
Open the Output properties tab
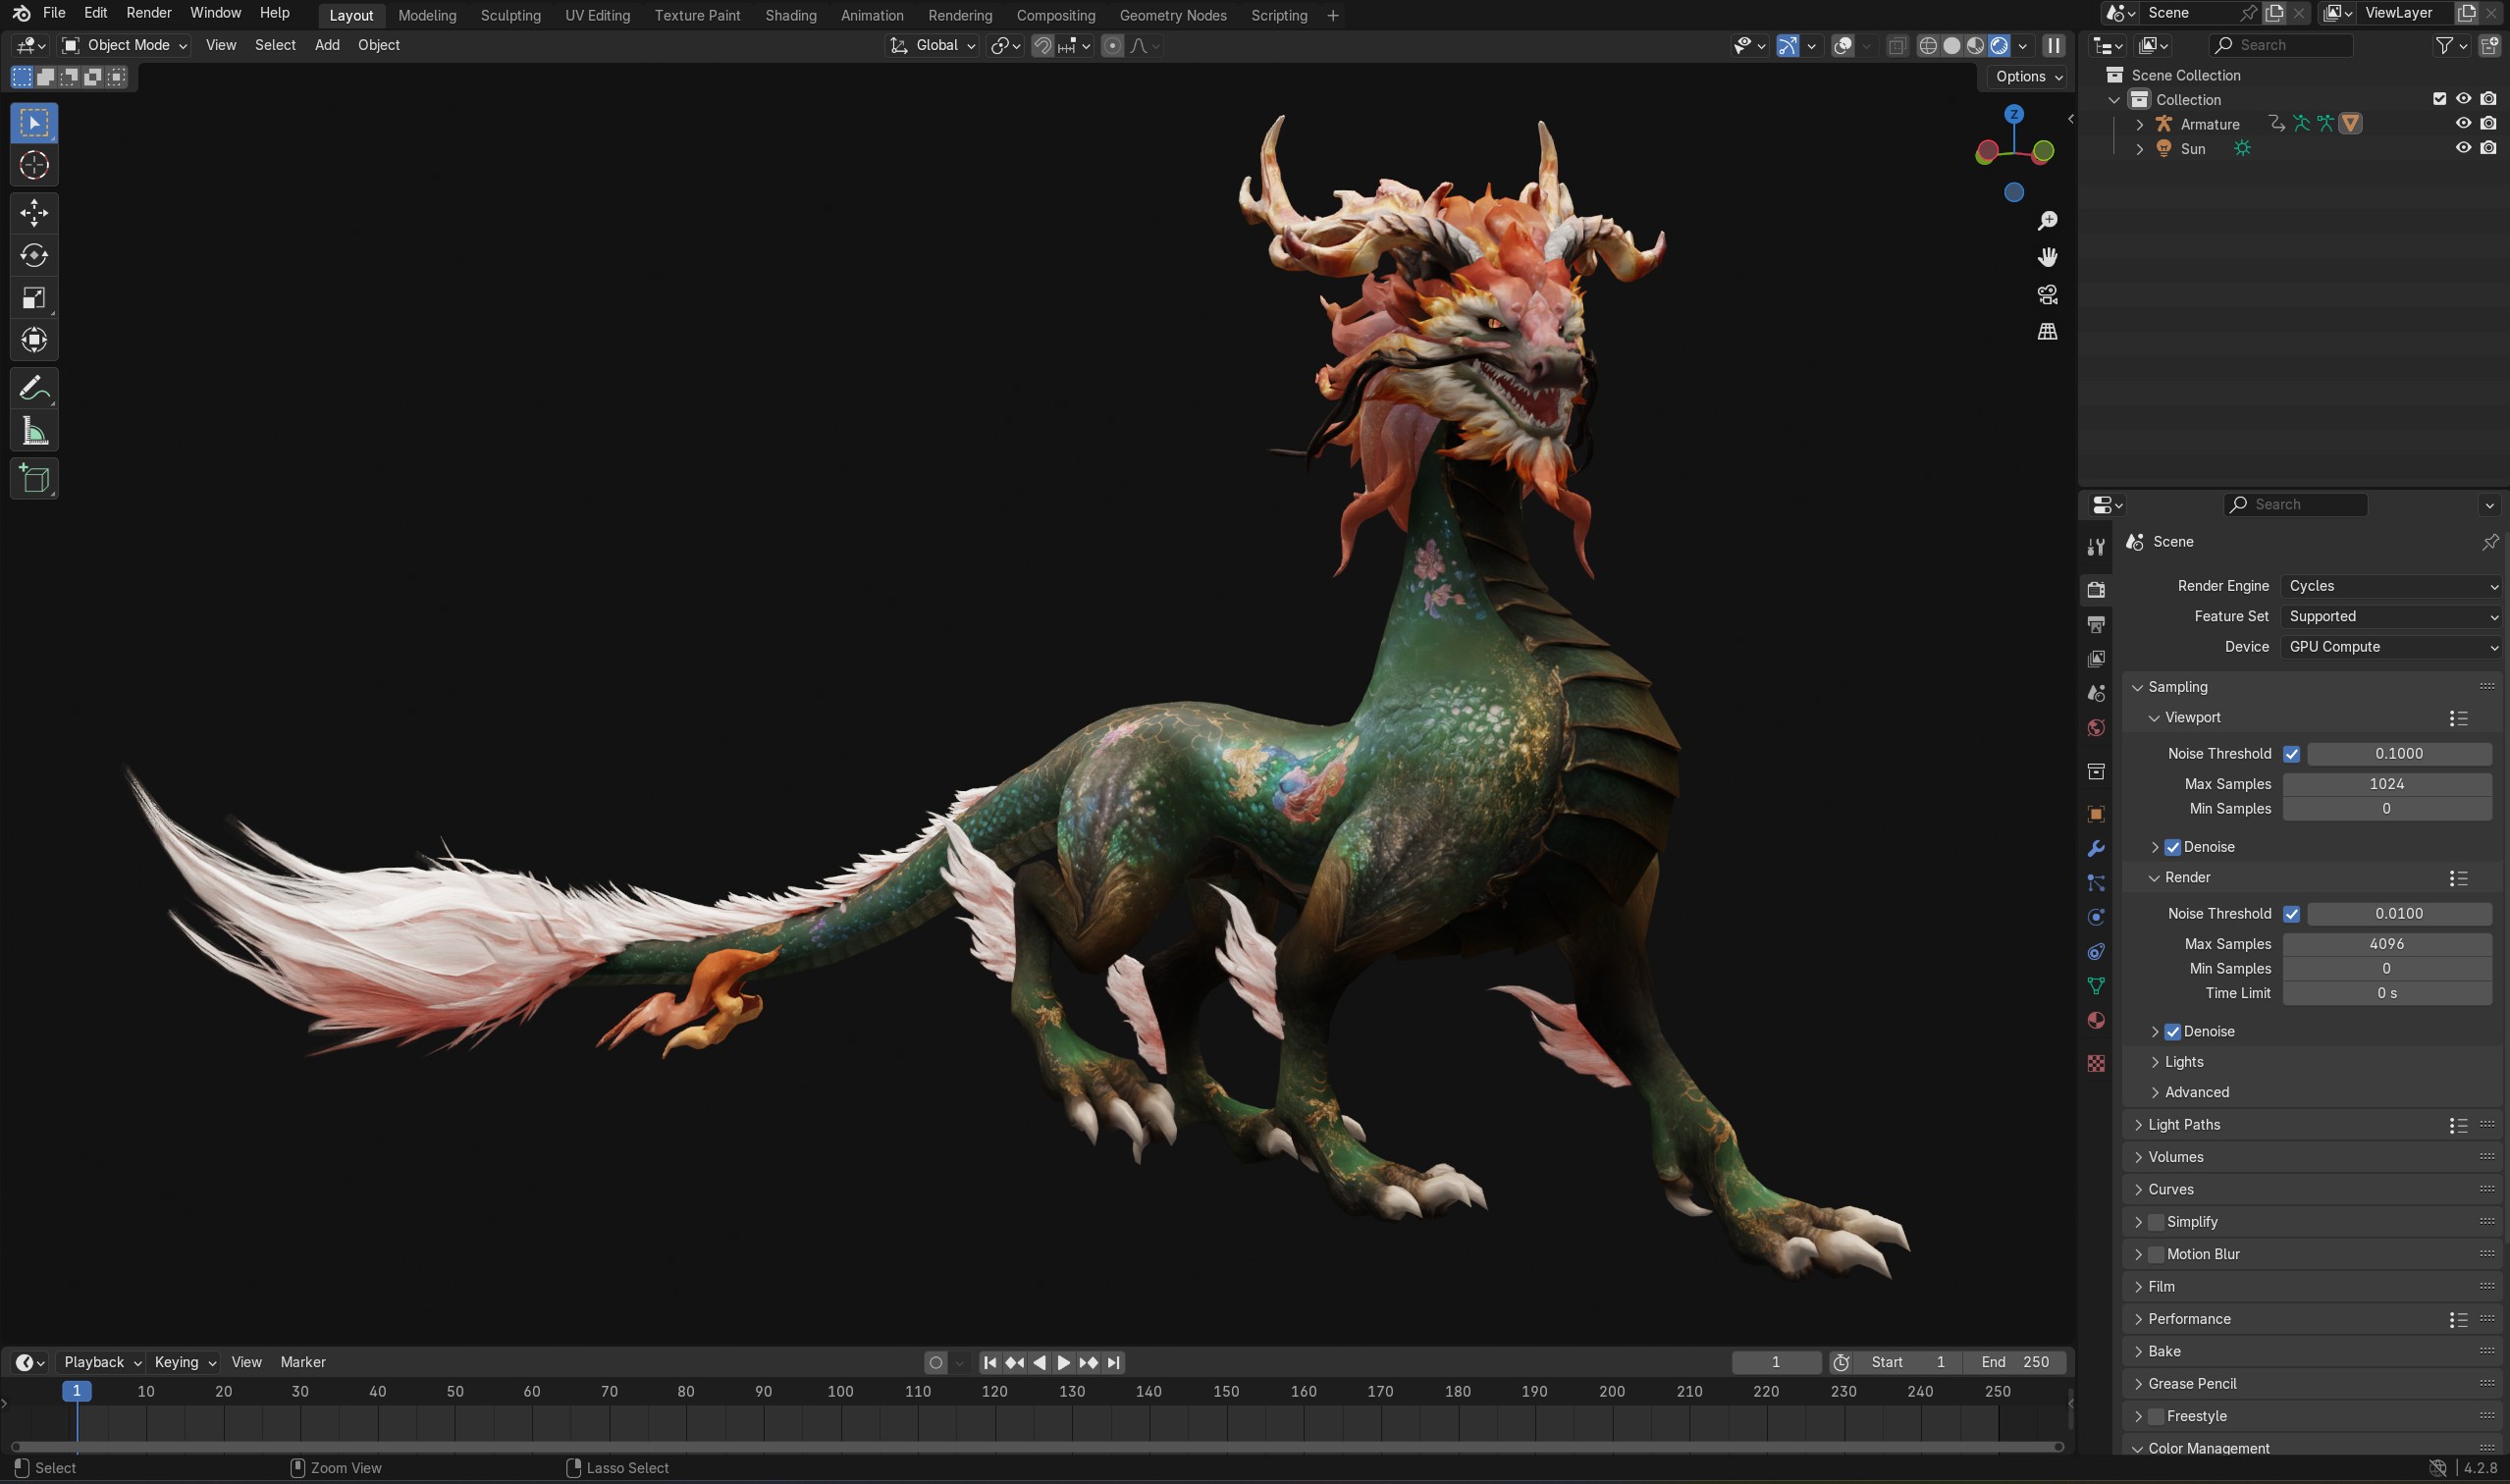pos(2096,624)
